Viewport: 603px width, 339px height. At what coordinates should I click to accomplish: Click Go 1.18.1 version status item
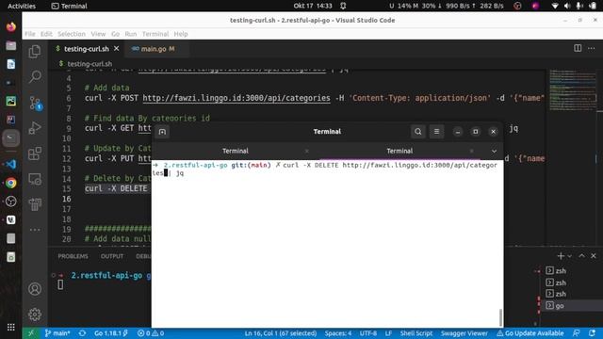click(x=111, y=333)
